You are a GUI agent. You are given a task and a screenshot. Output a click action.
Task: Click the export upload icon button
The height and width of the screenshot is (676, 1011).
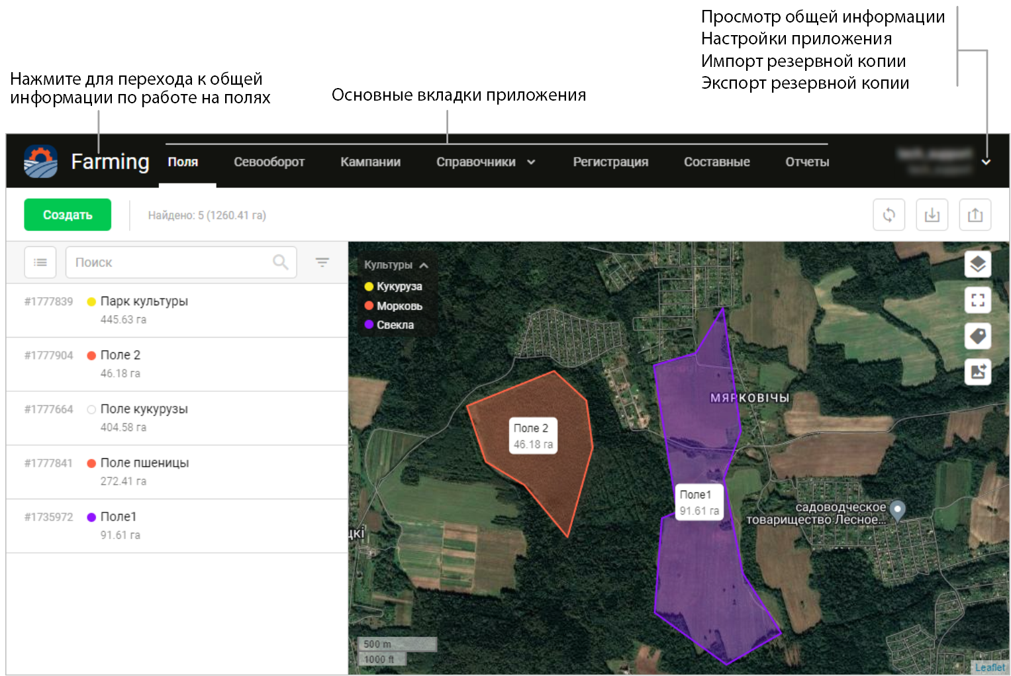(975, 215)
